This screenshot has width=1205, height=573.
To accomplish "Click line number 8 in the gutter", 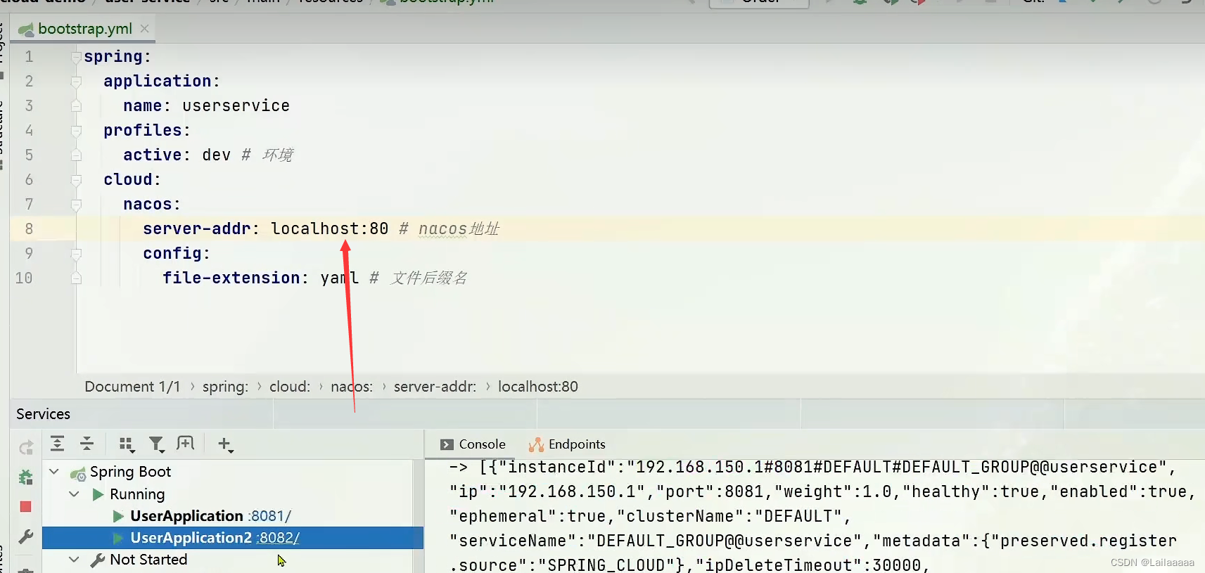I will click(29, 229).
